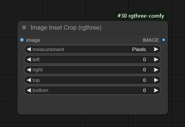Decrease the bottom inset value

(29, 90)
